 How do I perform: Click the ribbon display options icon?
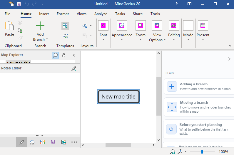pyautogui.click(x=189, y=4)
